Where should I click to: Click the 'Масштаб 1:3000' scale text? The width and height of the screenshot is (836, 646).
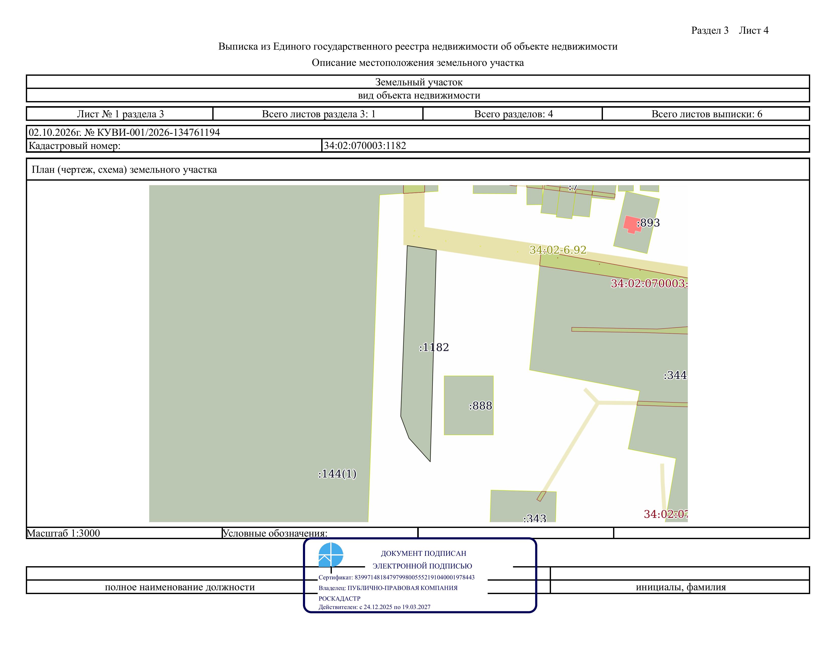point(63,533)
